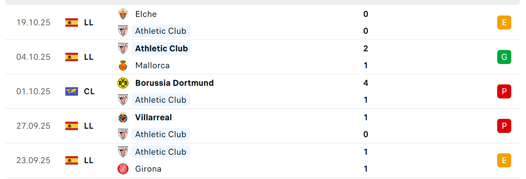Screen dimensions: 526x179
Task: Click the Girona club crest
Action: pyautogui.click(x=123, y=169)
